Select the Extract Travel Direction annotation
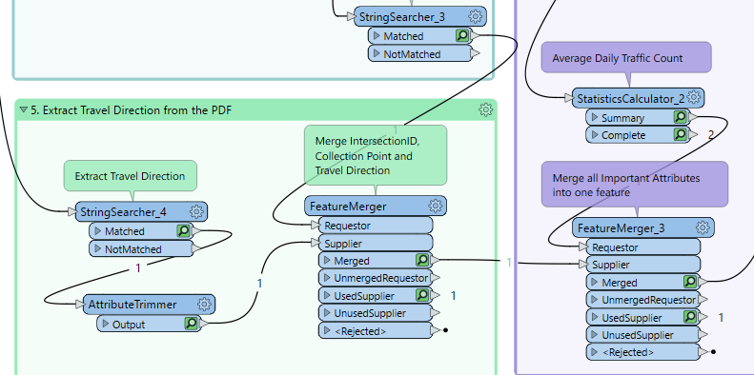 tap(131, 176)
